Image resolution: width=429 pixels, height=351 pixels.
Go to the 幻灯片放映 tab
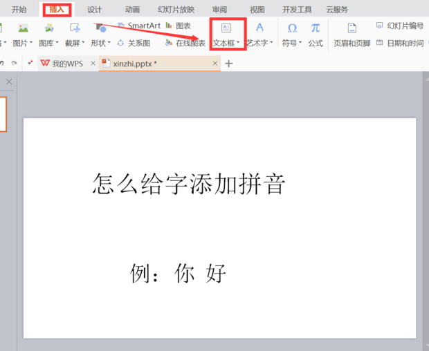(x=176, y=10)
